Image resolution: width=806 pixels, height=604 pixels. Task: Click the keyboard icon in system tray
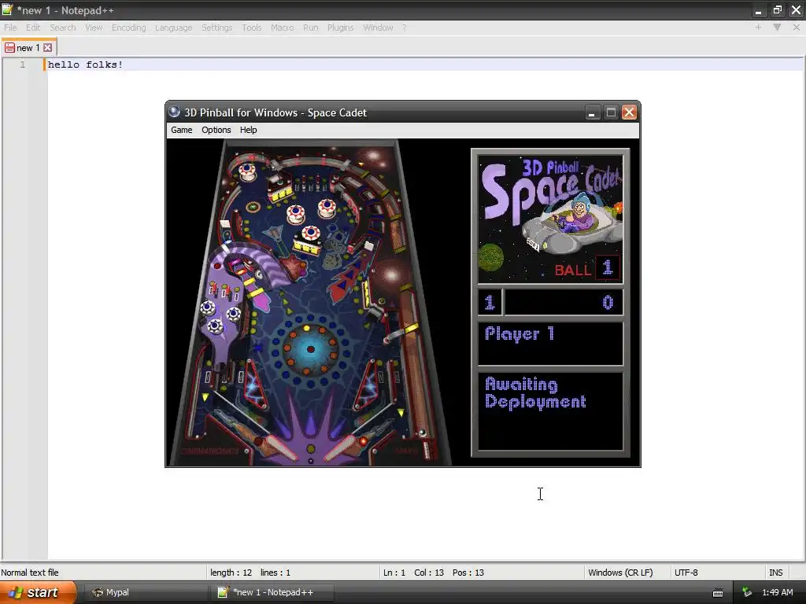[x=718, y=593]
